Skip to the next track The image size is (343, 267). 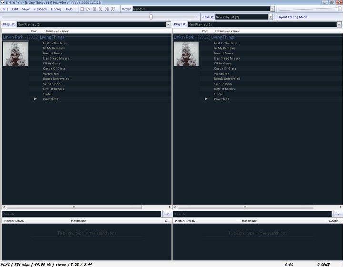point(107,9)
